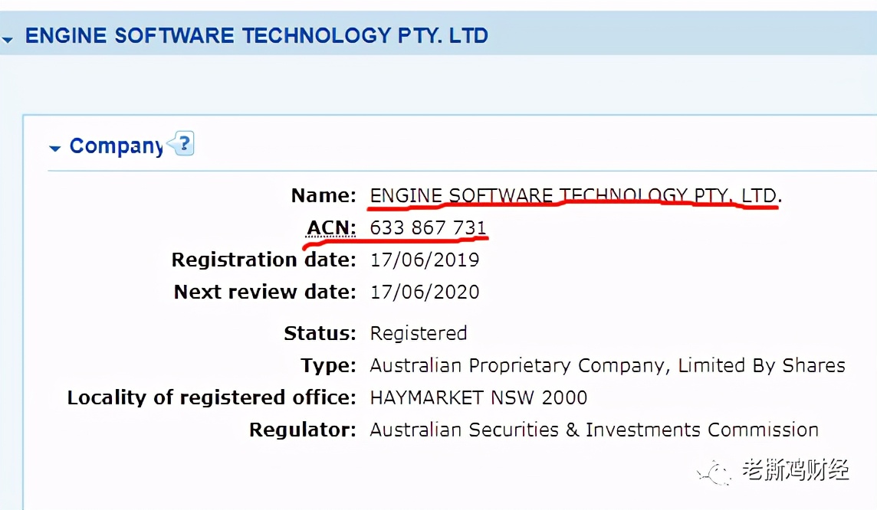Click the Locality of registered office: label
Screen dimensions: 877x510
click(212, 397)
